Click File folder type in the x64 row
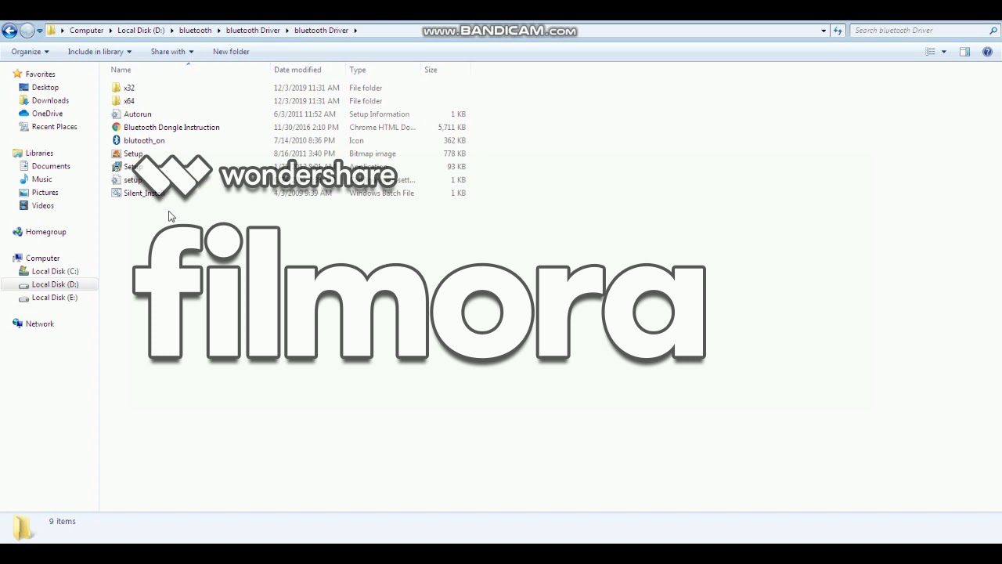This screenshot has height=564, width=1002. (x=366, y=101)
